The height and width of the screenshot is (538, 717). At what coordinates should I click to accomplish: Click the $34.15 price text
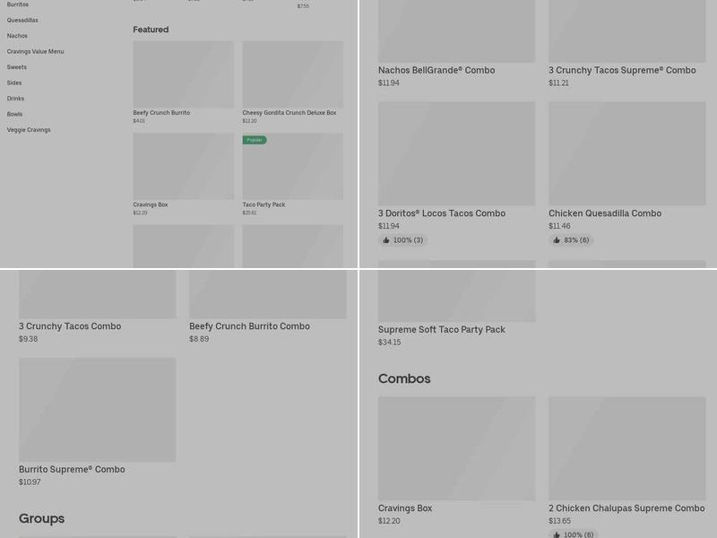[389, 343]
